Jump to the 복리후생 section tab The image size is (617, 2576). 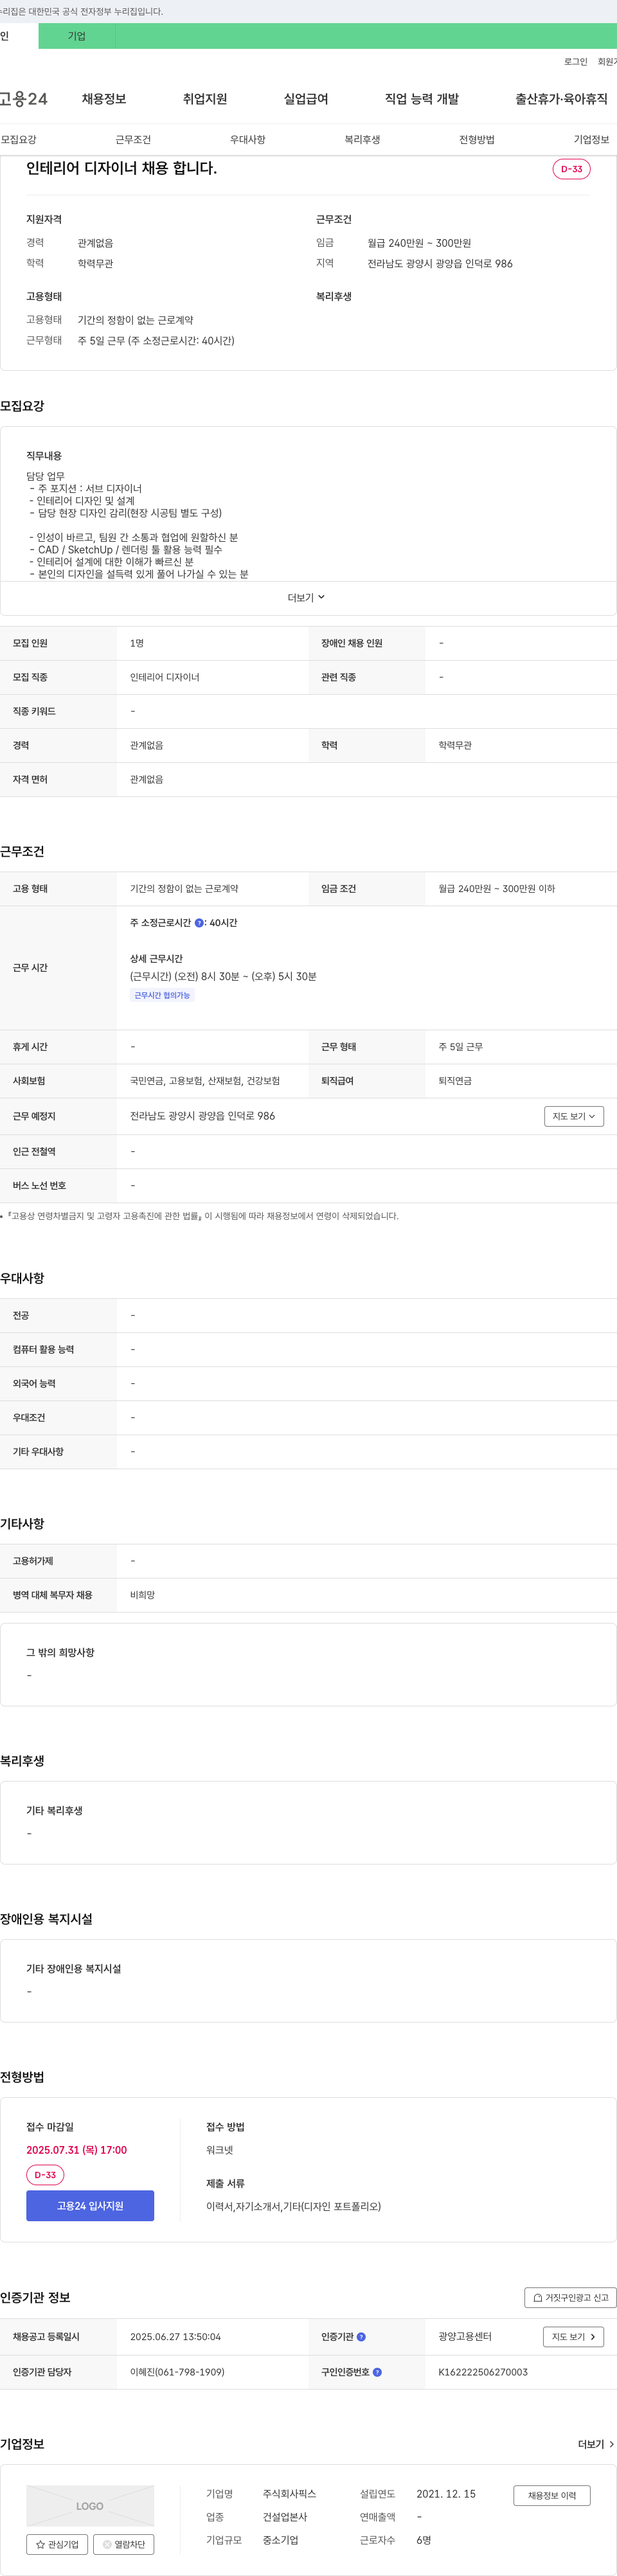point(362,139)
